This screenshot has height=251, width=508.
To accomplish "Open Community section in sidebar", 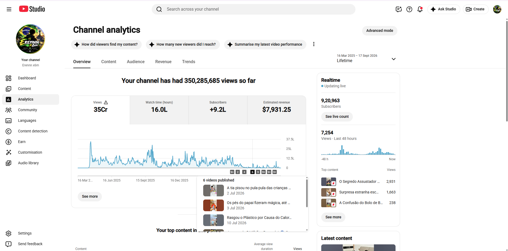I will point(31,110).
